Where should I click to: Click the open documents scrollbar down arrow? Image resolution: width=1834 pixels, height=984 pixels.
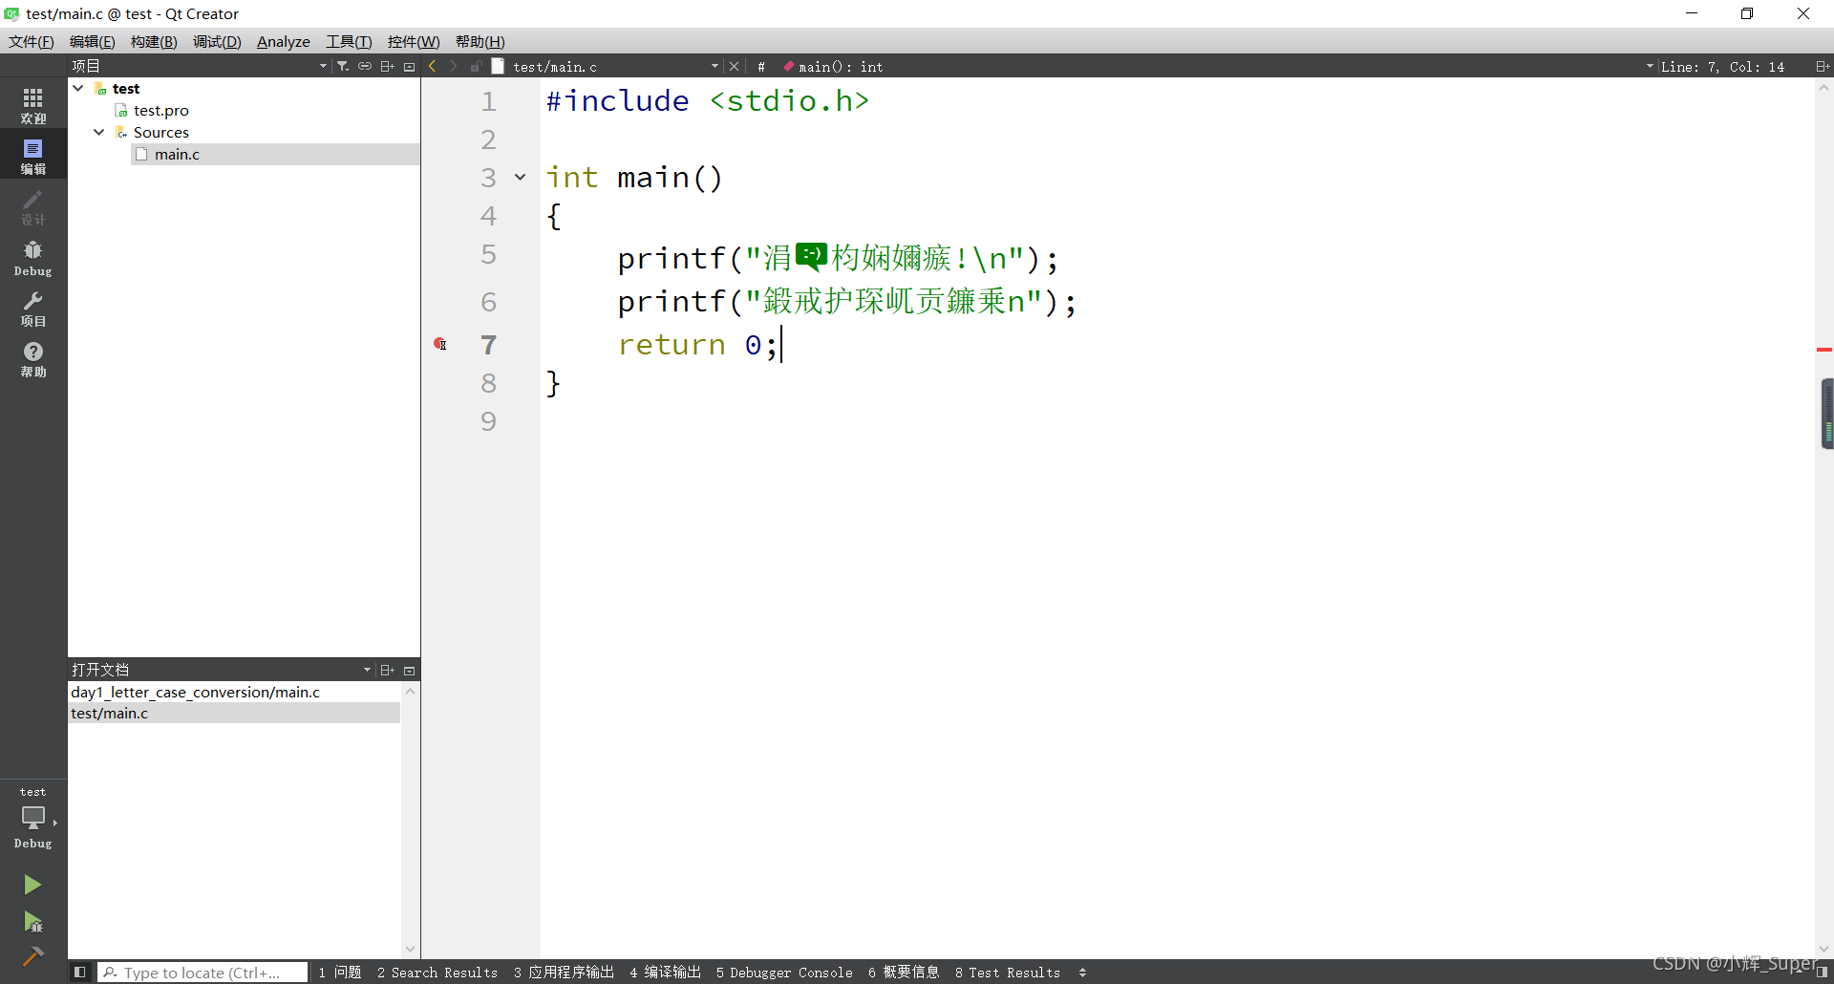coord(411,949)
